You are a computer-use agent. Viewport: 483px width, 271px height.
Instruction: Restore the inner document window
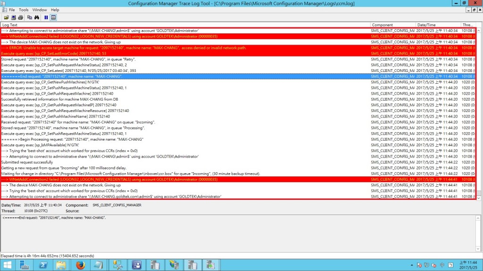point(474,10)
